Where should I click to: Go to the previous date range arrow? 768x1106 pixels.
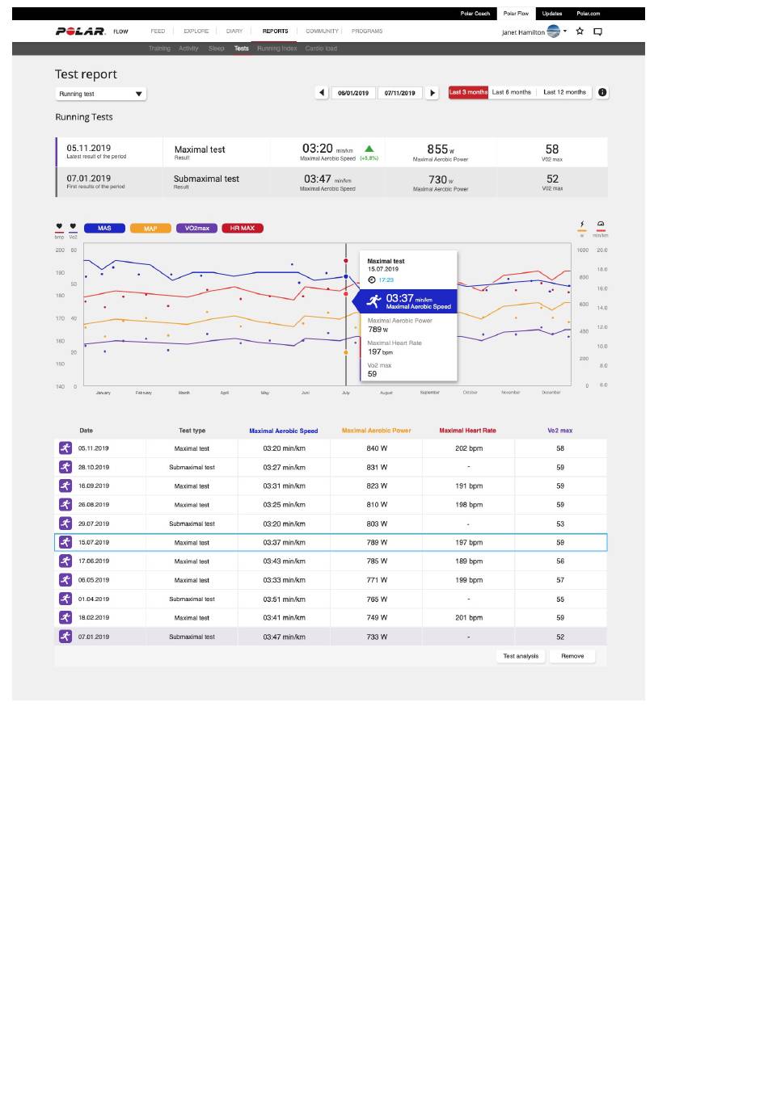pos(322,93)
